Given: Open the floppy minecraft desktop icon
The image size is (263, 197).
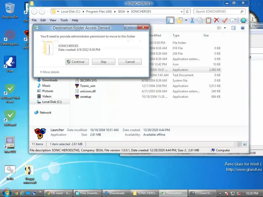Looking at the screenshot, I should (30, 174).
